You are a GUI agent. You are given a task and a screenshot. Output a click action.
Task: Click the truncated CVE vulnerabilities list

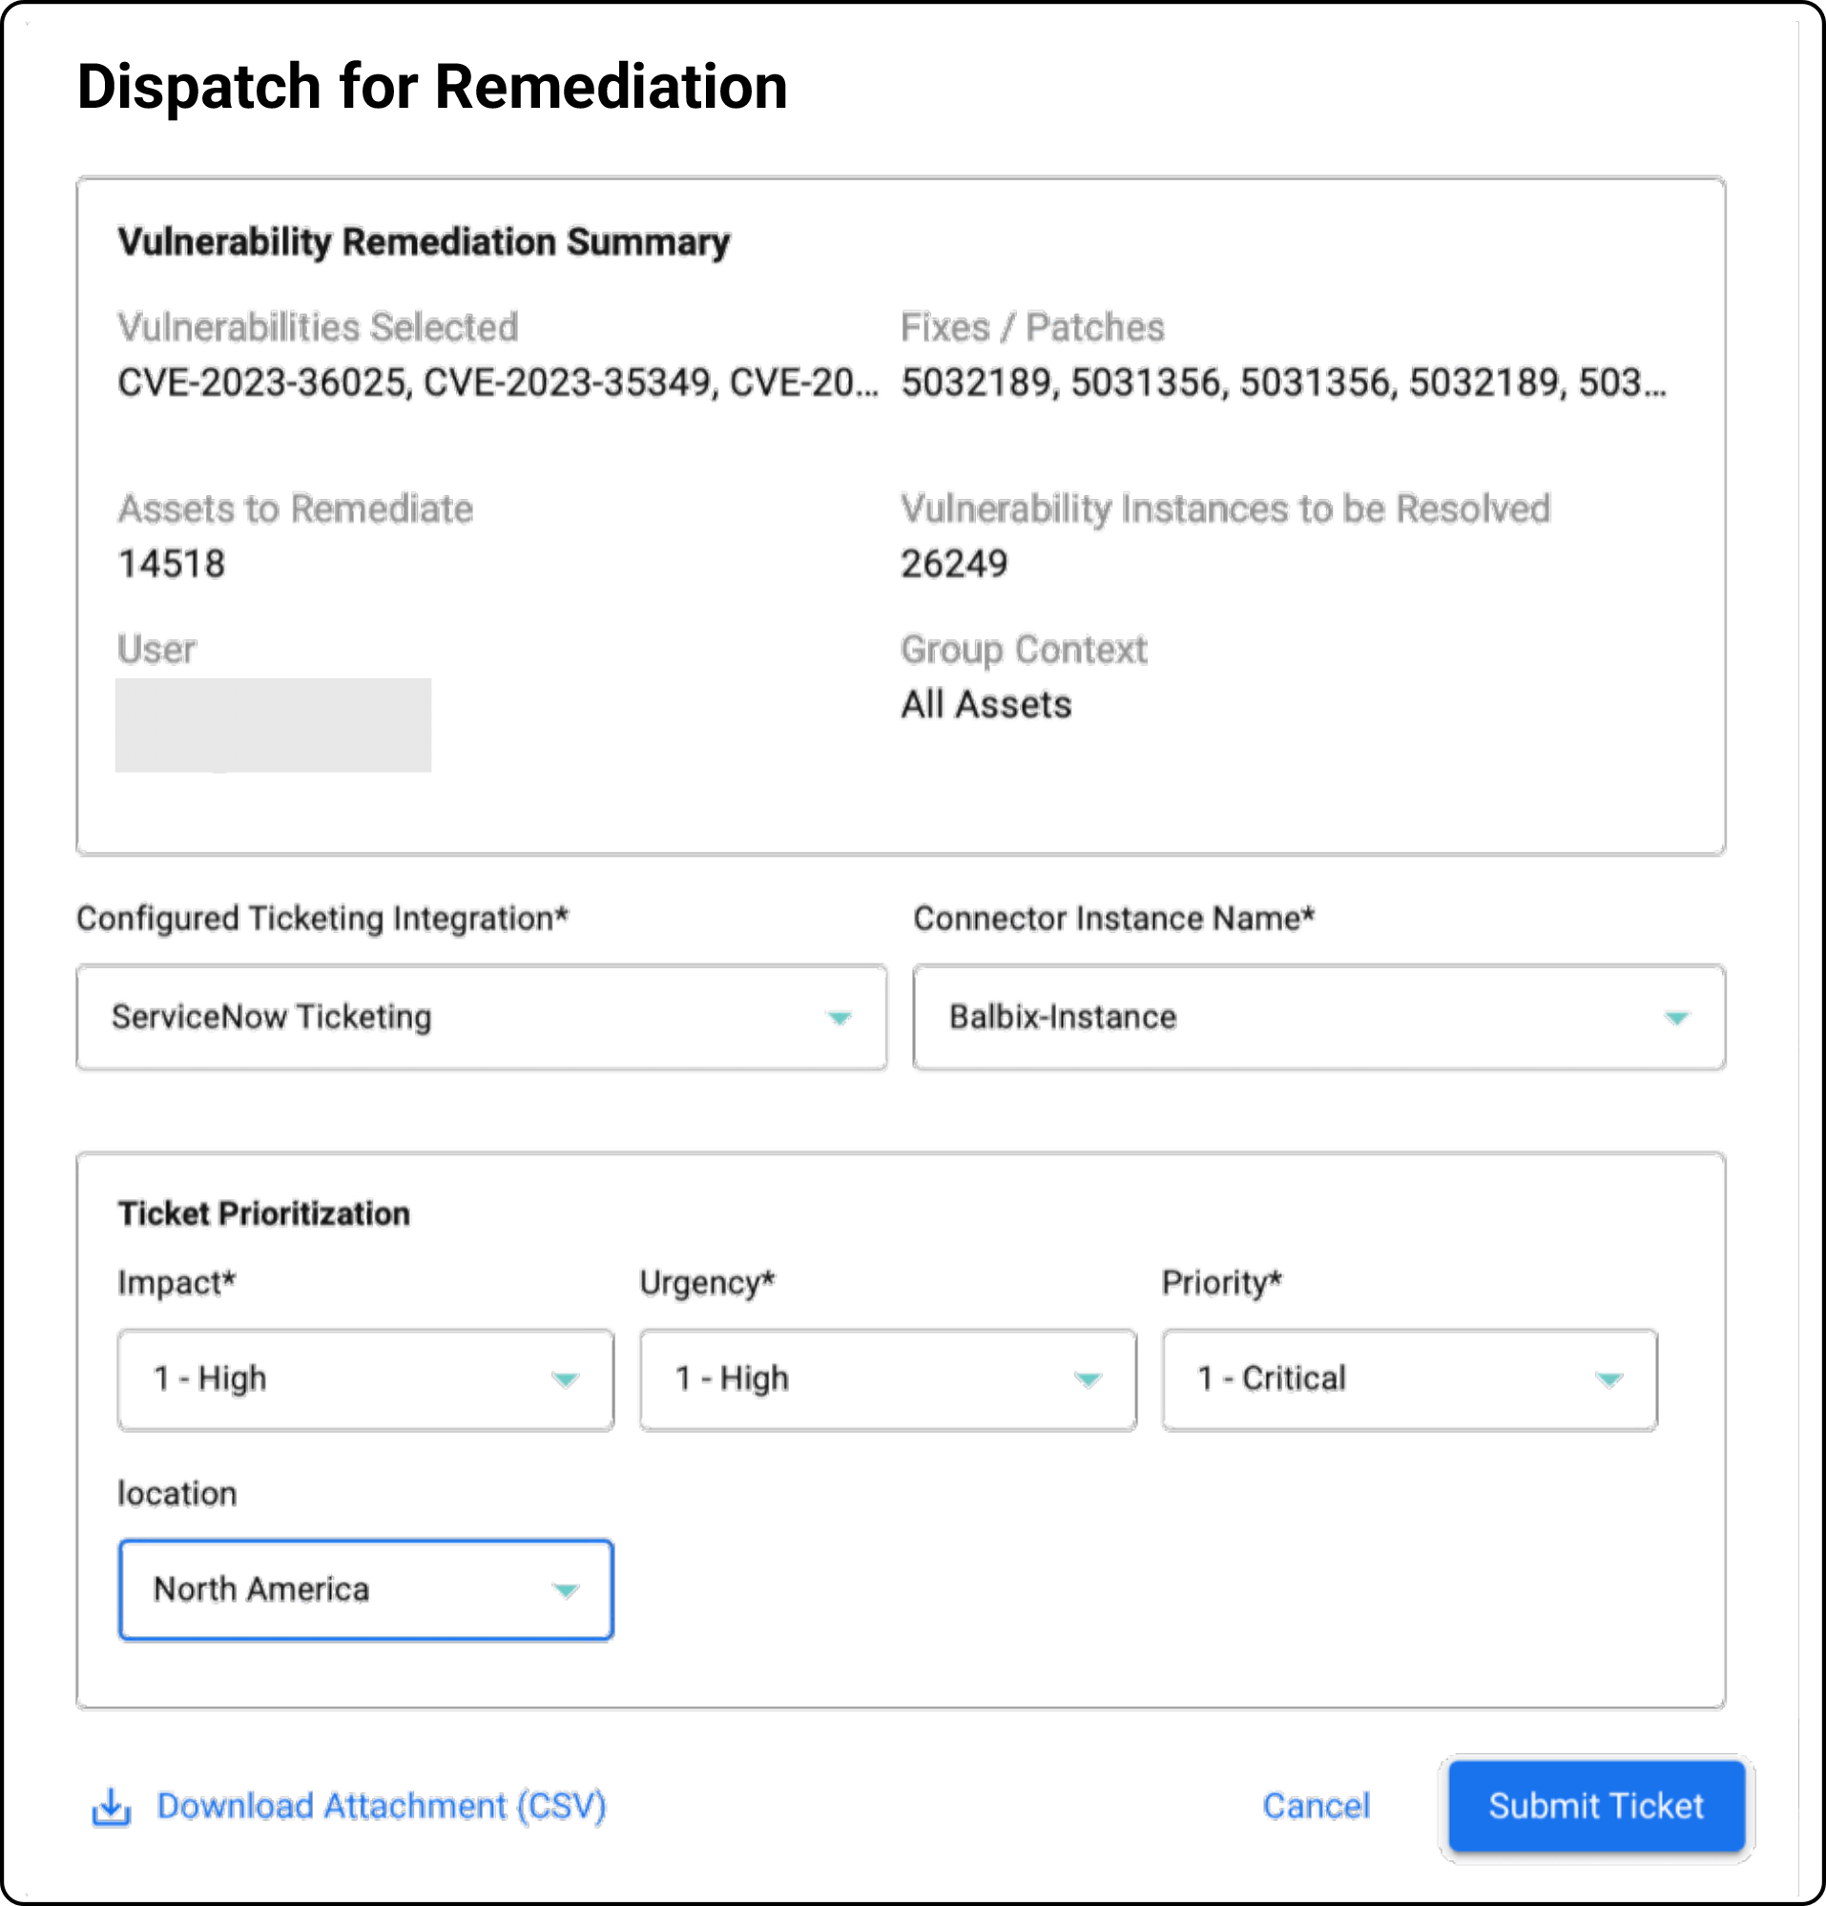pyautogui.click(x=498, y=383)
